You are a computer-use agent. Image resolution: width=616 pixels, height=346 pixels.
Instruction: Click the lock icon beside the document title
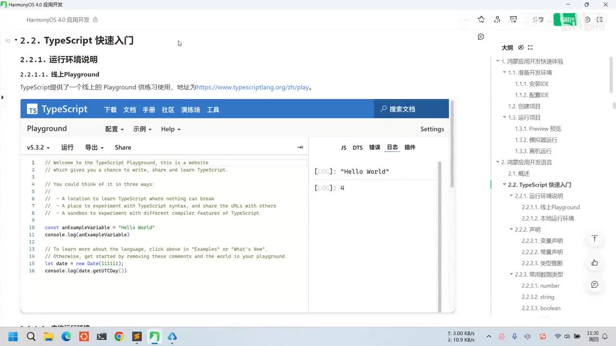(x=95, y=20)
